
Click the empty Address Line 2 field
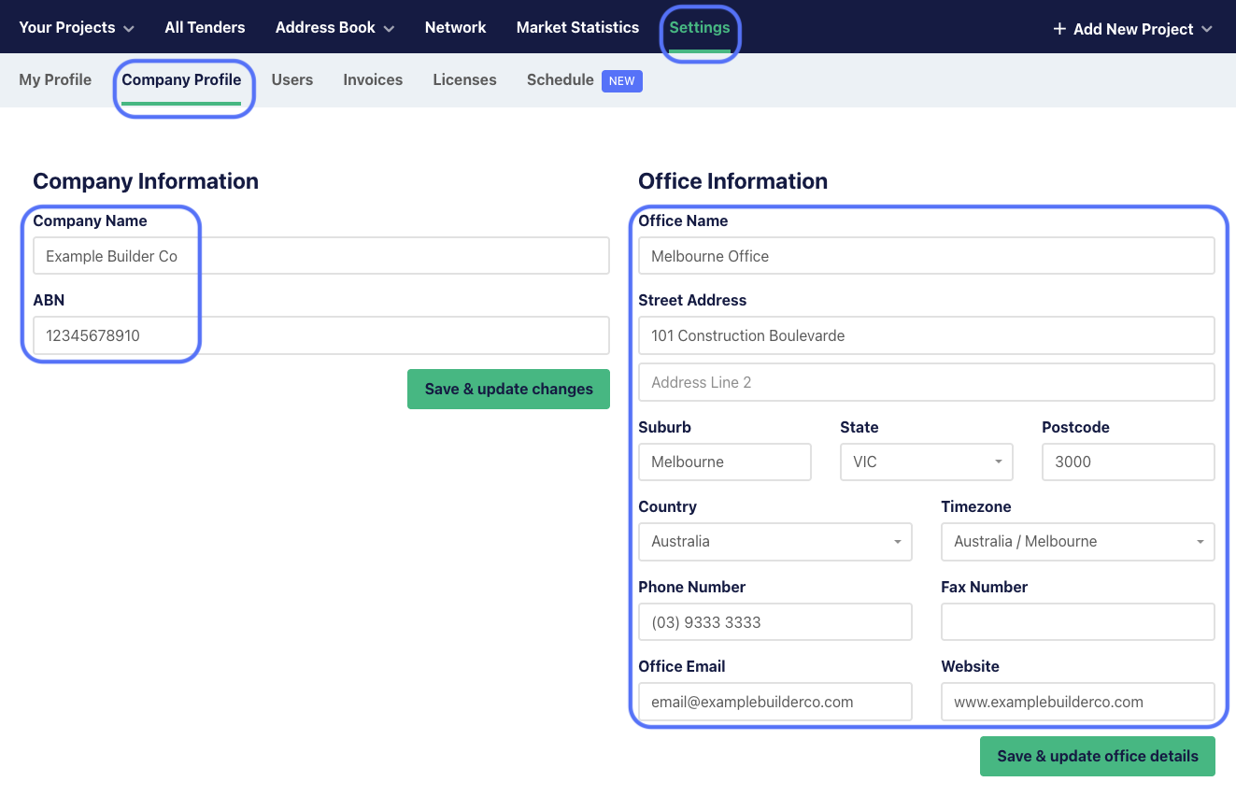[x=926, y=382]
